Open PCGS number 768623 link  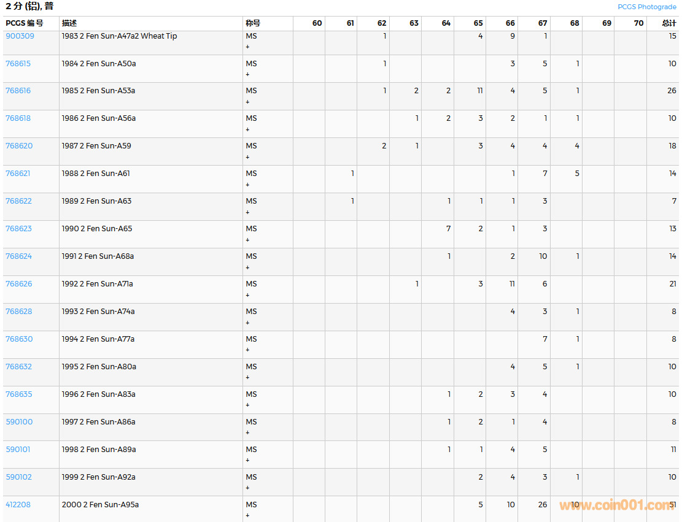[x=18, y=229]
